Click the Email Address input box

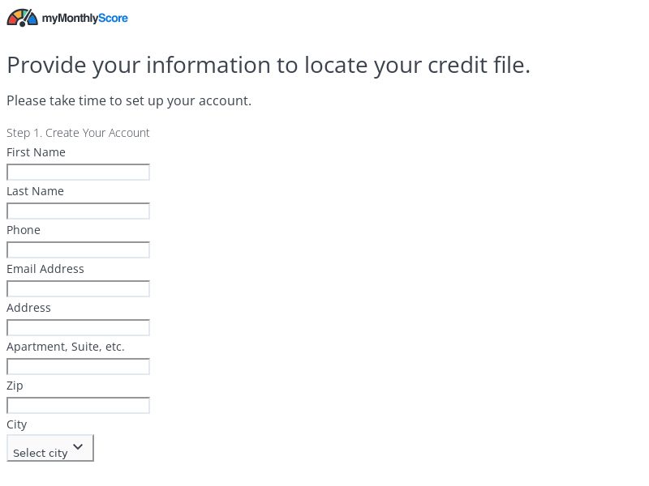(78, 288)
